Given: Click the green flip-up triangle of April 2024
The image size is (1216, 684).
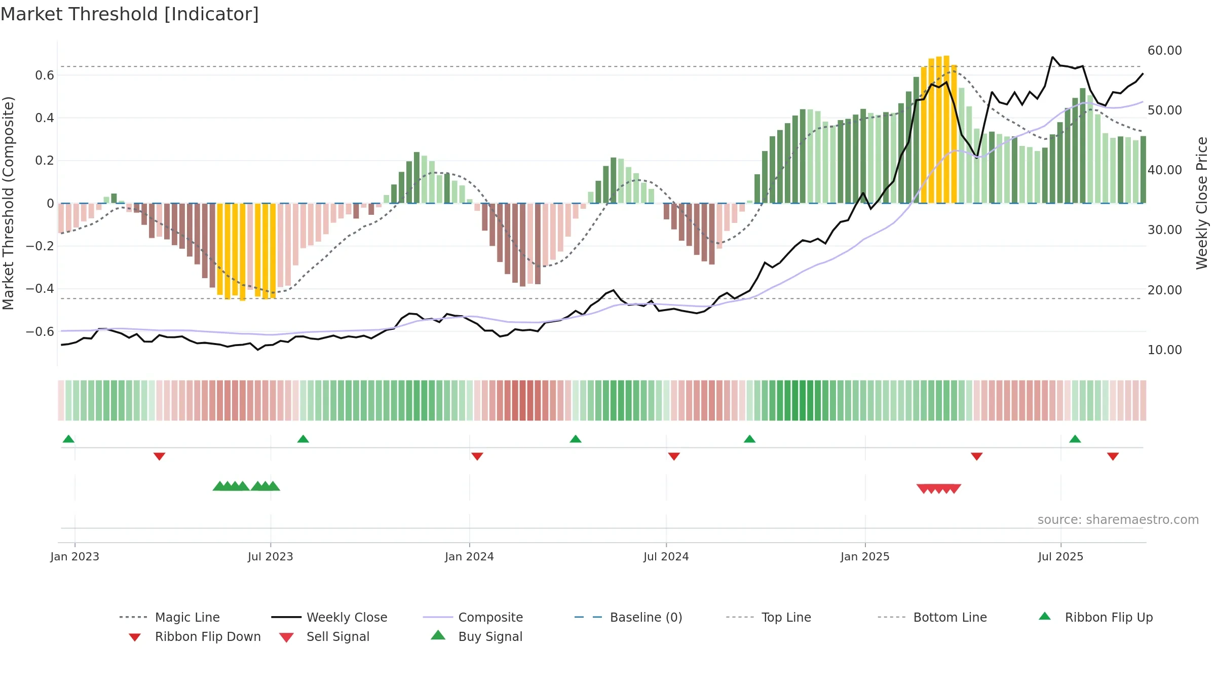Looking at the screenshot, I should (576, 439).
